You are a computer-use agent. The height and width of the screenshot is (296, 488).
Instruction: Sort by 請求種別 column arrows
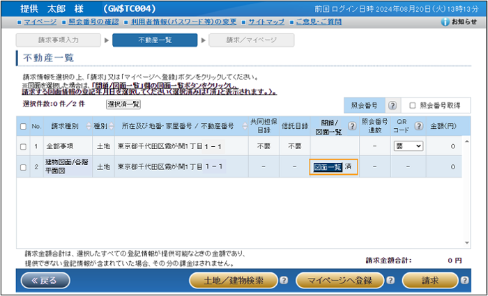click(89, 126)
